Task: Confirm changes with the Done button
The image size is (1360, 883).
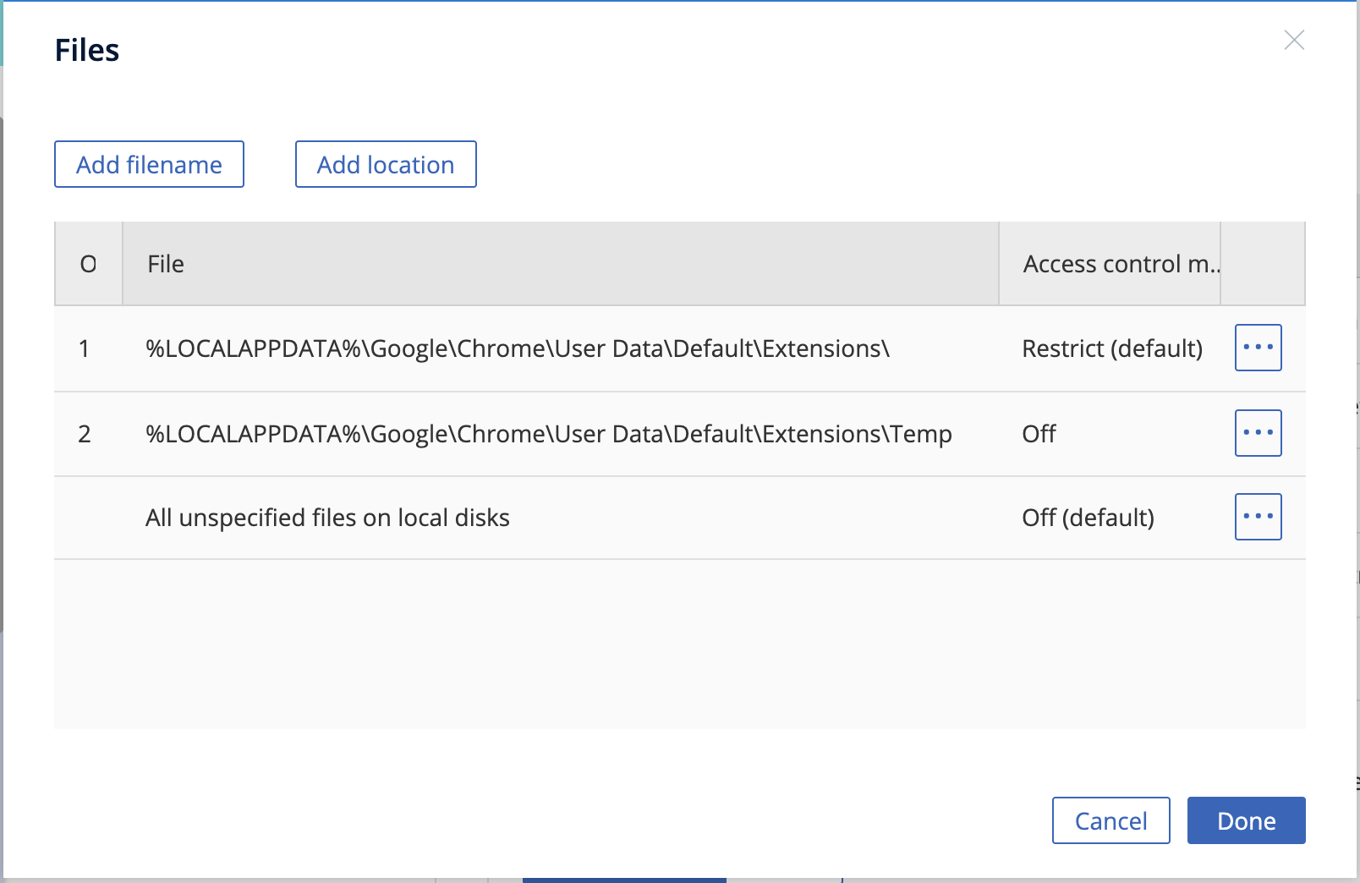Action: pyautogui.click(x=1246, y=820)
